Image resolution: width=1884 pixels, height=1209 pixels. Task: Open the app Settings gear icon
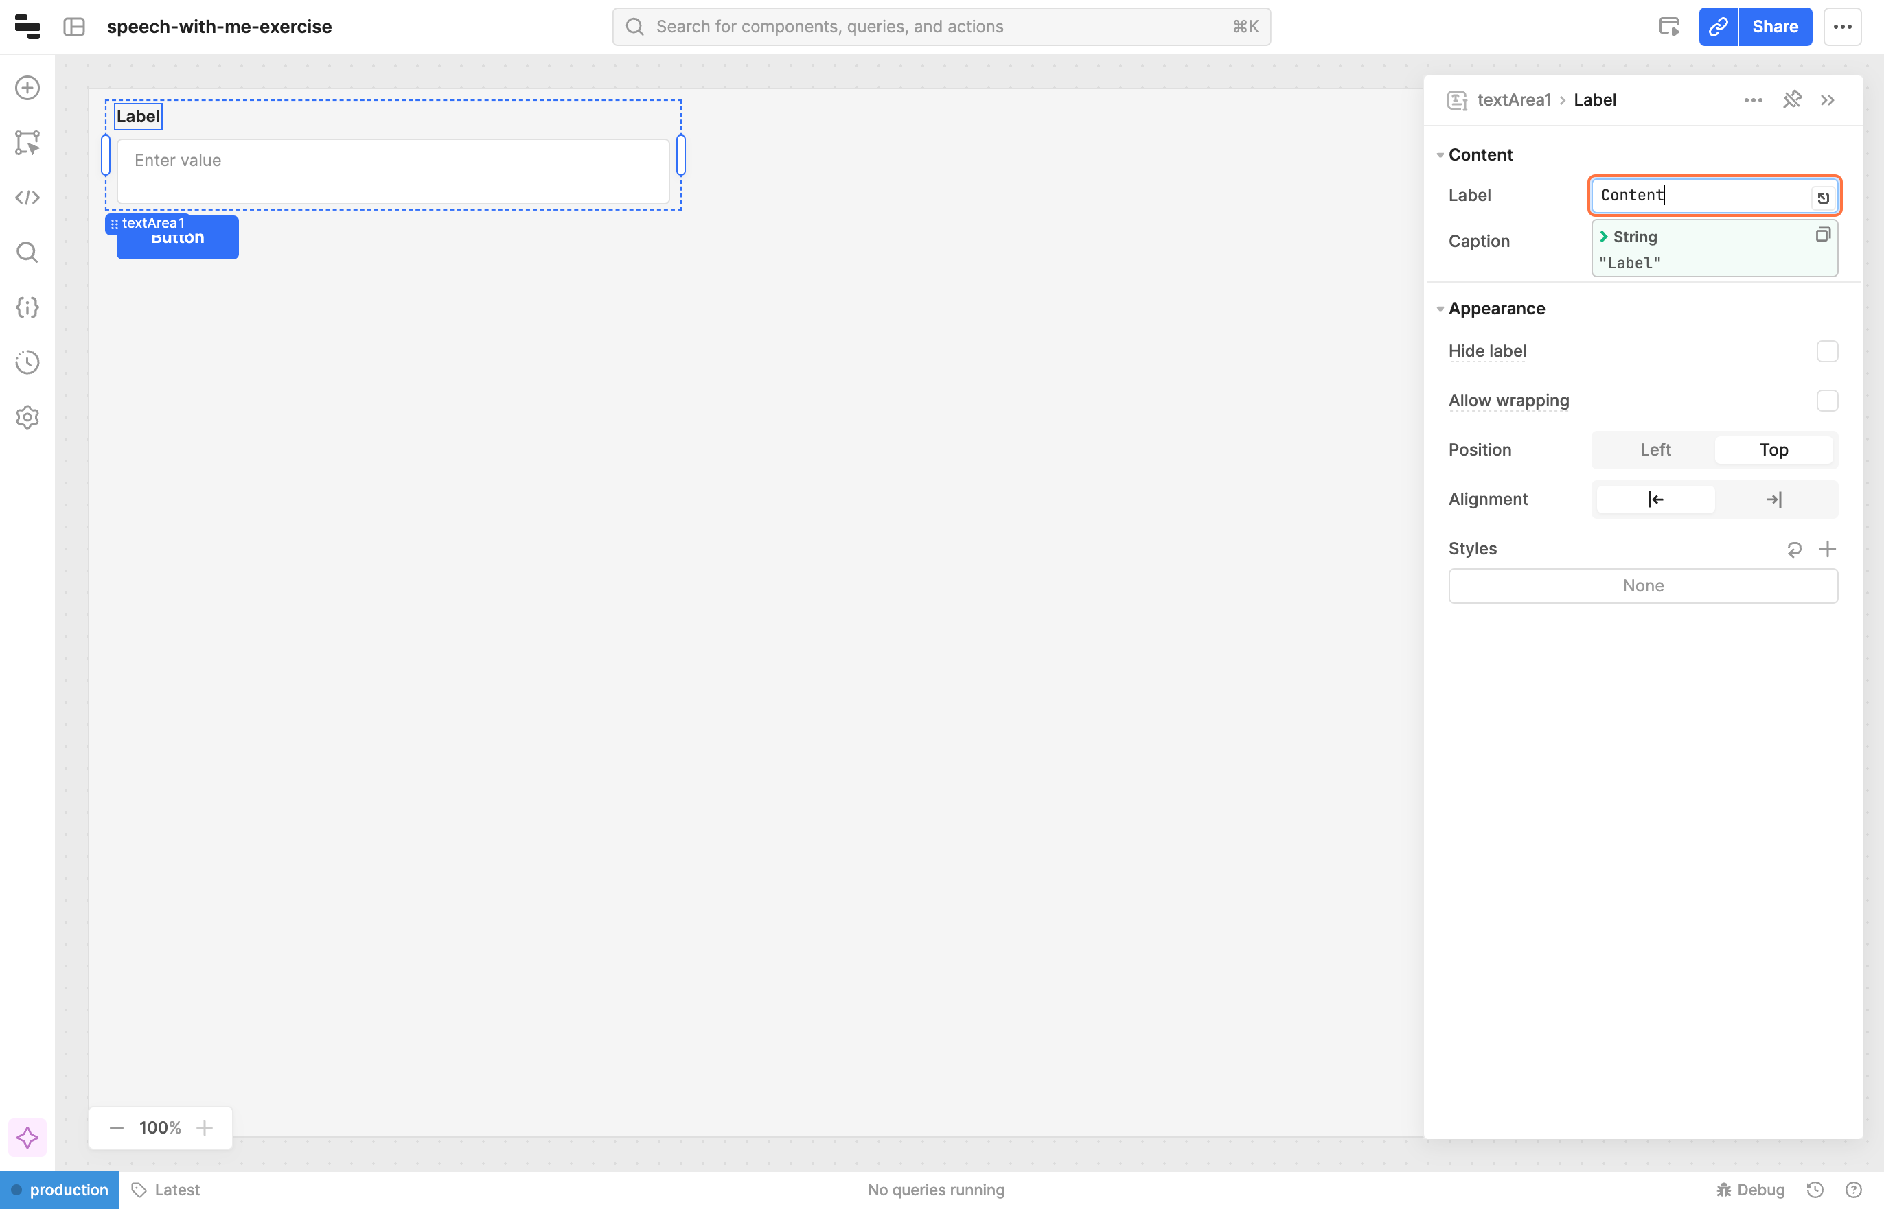coord(27,418)
